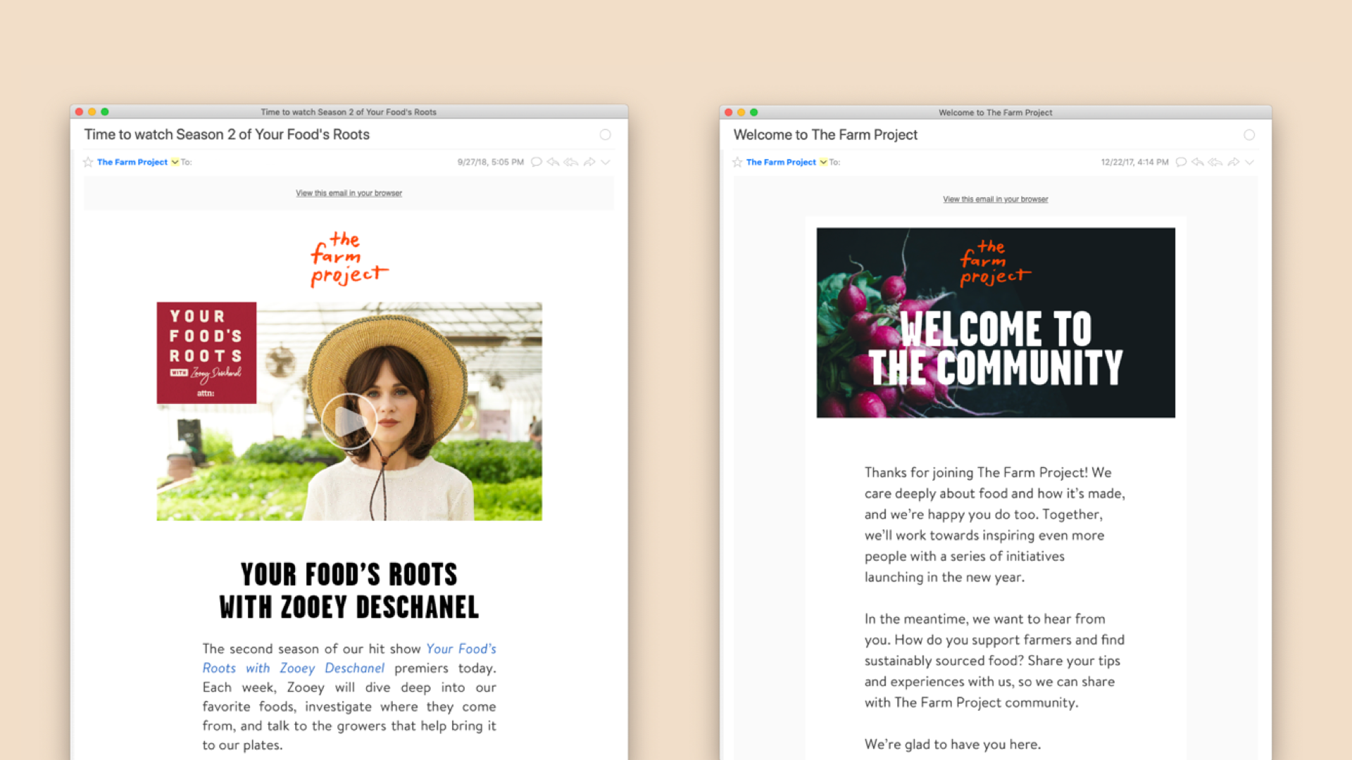
Task: Click the Welcome to the Community banner image
Action: pyautogui.click(x=996, y=322)
